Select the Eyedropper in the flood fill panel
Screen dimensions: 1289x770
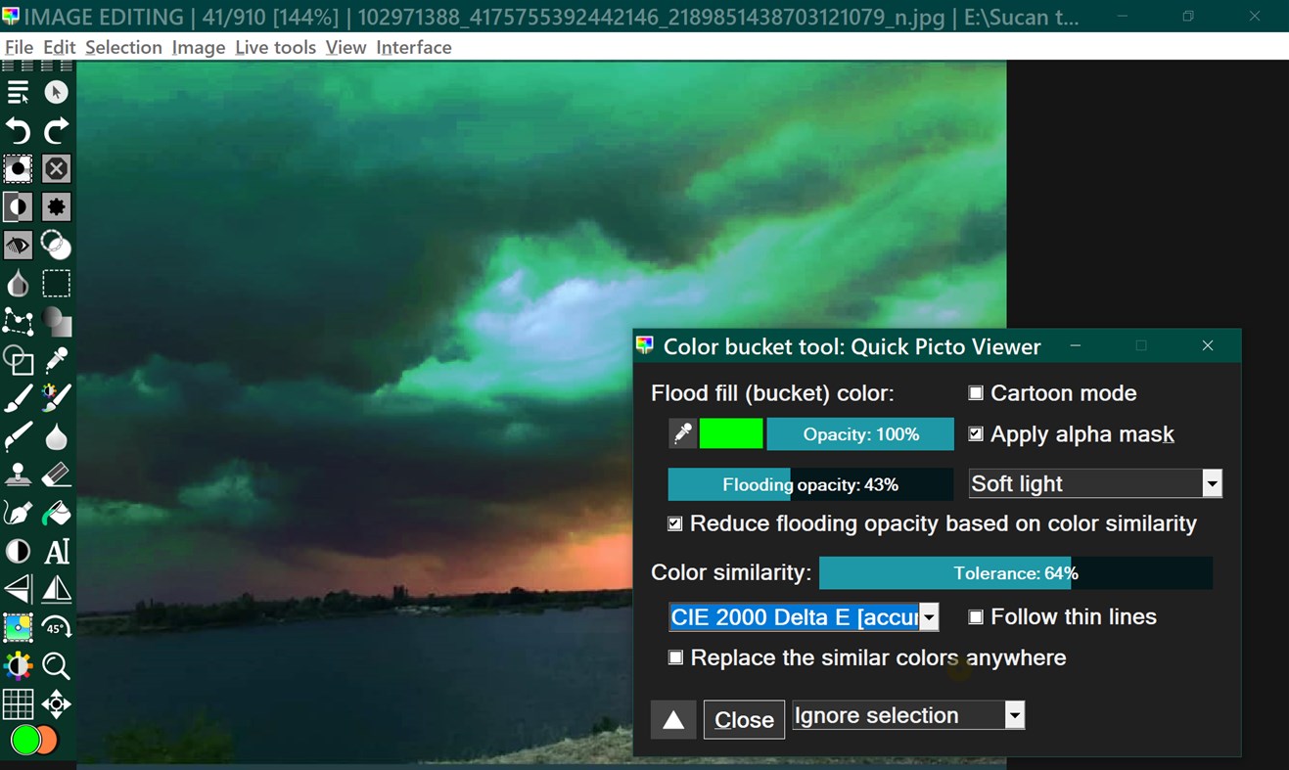pos(682,433)
